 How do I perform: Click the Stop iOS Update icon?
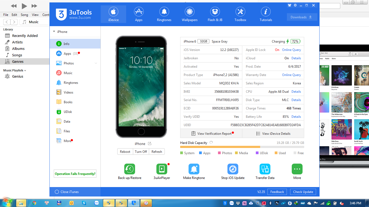tap(233, 169)
